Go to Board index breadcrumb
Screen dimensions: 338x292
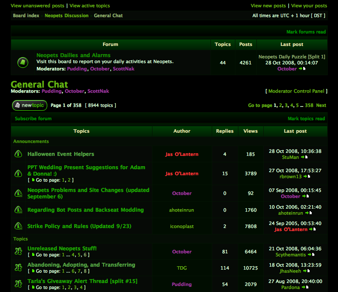pyautogui.click(x=26, y=15)
